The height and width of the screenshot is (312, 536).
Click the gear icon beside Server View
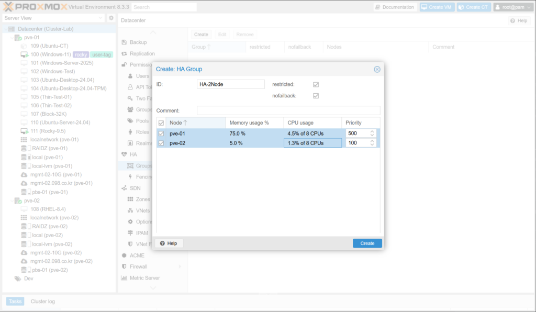click(111, 18)
